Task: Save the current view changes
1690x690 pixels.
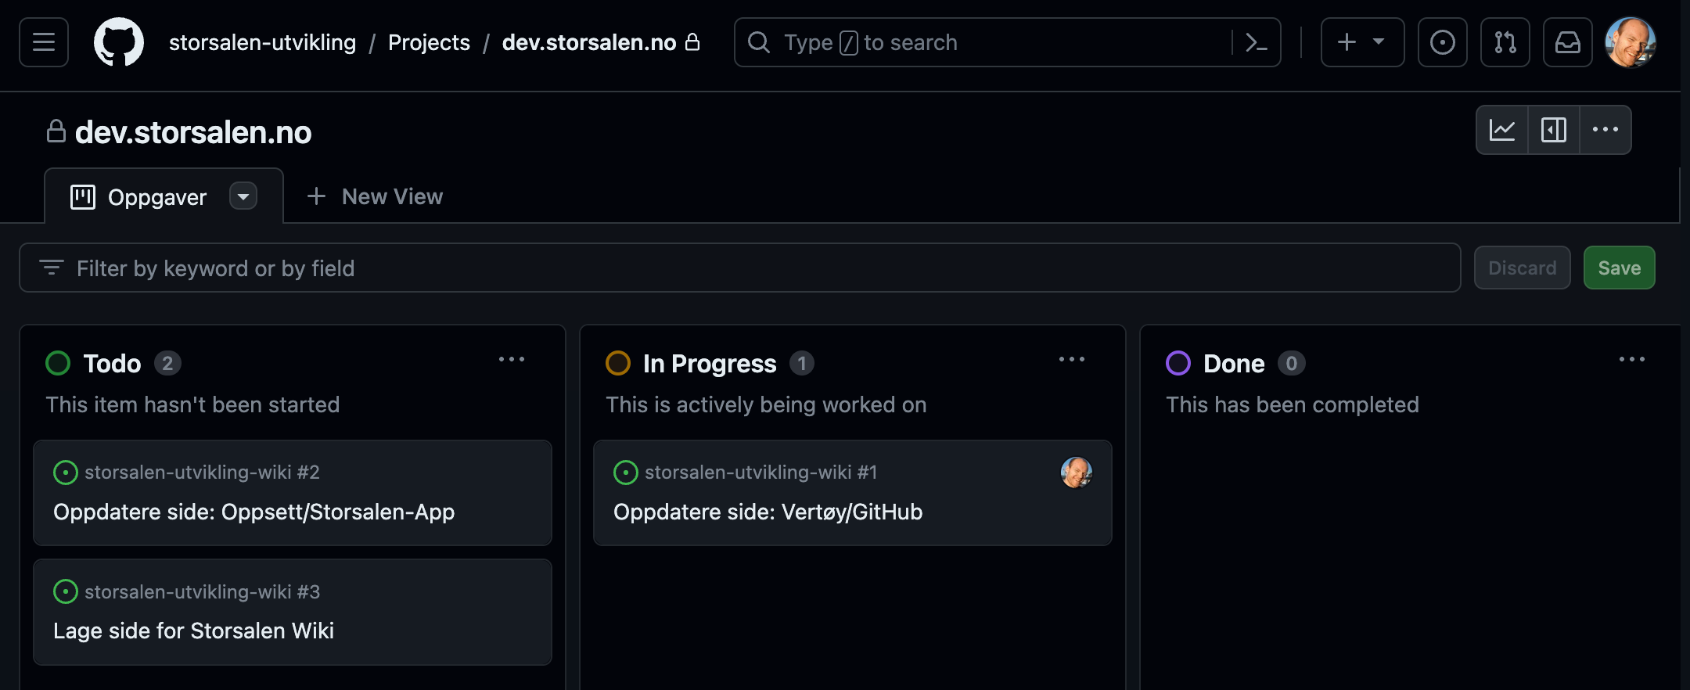Action: [1619, 268]
